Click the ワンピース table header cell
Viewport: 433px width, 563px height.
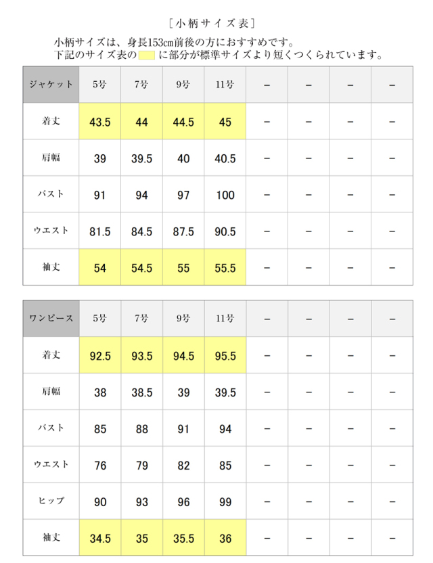(51, 318)
